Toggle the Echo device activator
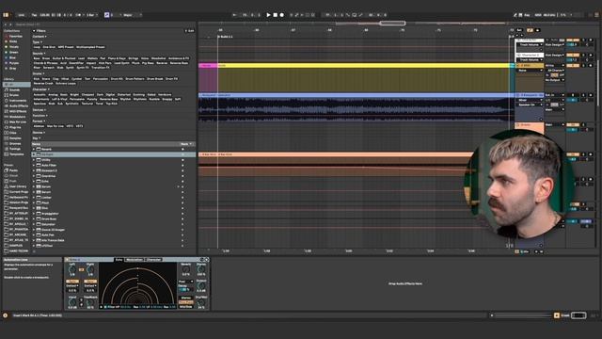 click(67, 260)
